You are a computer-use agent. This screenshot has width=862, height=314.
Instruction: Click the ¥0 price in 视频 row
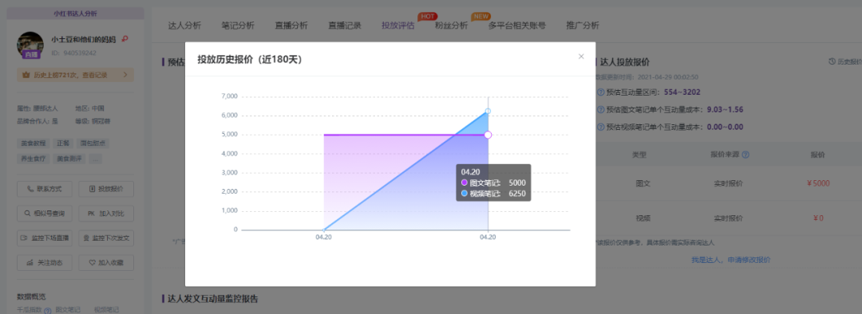point(818,218)
